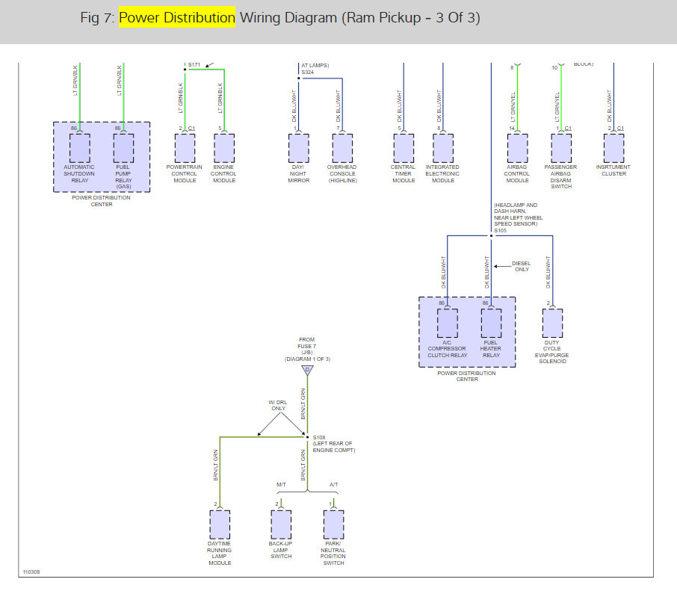
Task: Select the Airbag Control Module box
Action: [518, 148]
